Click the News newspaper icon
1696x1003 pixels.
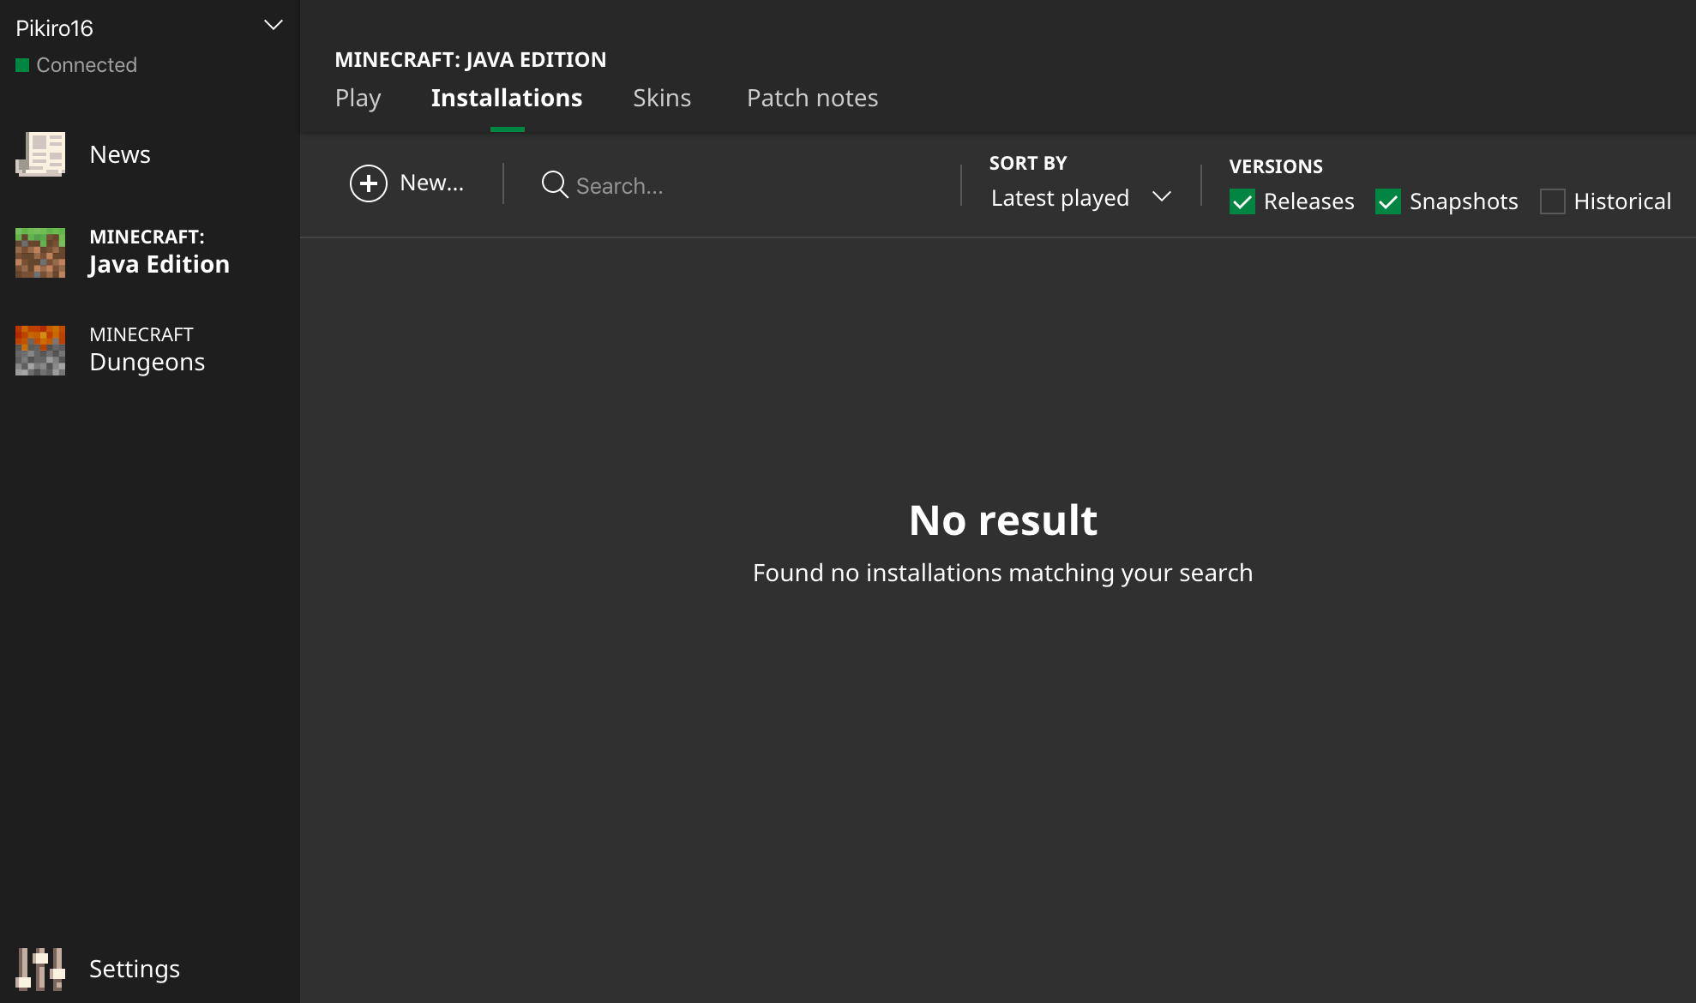pyautogui.click(x=40, y=154)
